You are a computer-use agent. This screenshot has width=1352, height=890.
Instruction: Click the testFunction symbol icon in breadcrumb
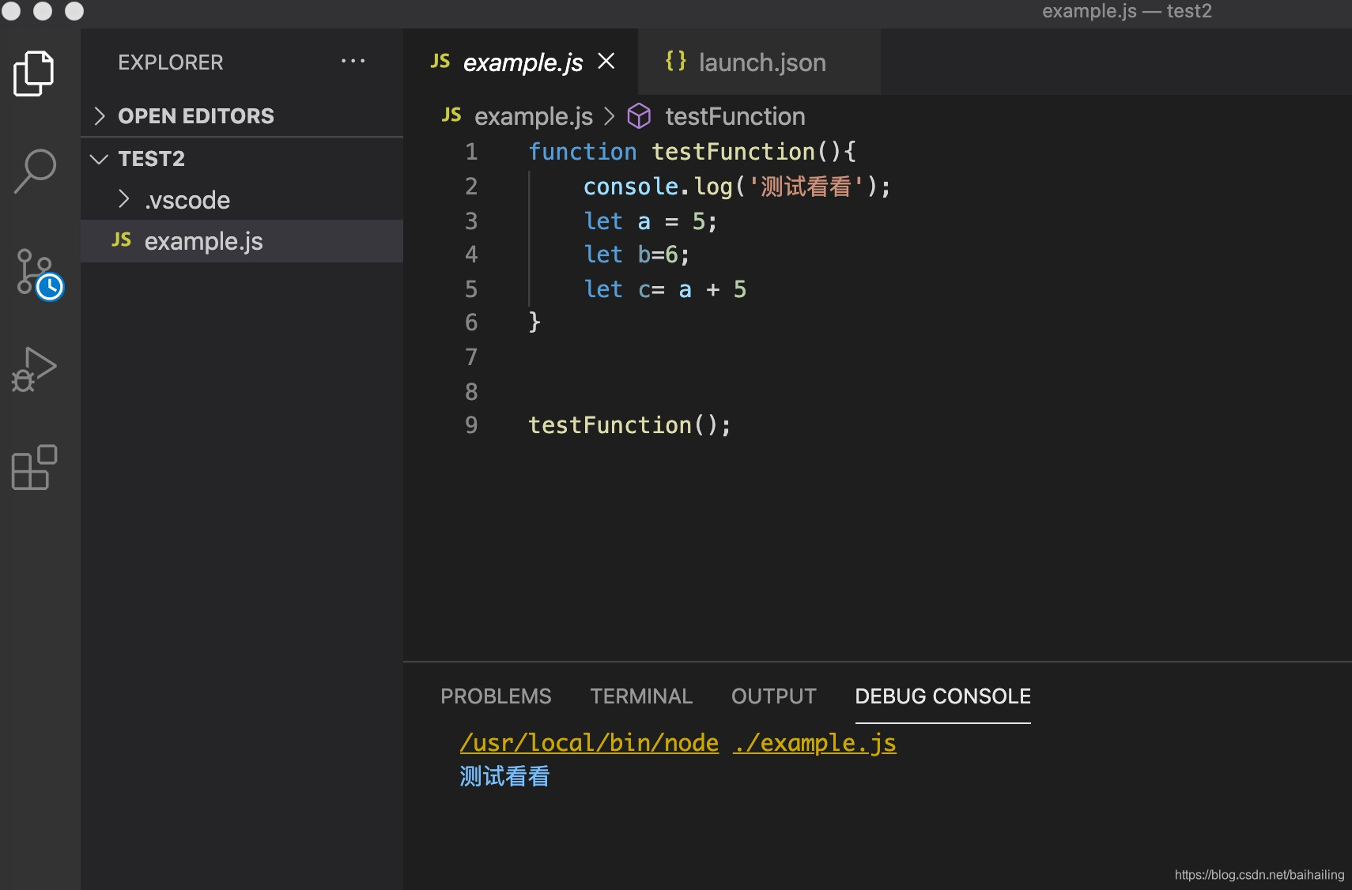pyautogui.click(x=639, y=116)
